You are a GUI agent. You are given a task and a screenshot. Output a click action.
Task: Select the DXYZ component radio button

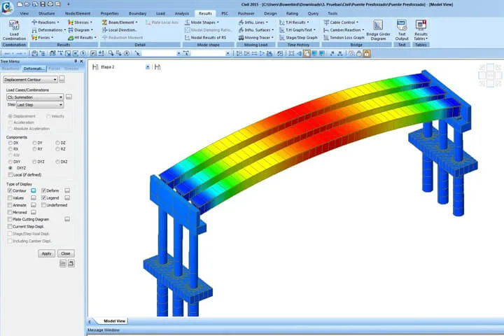point(10,168)
